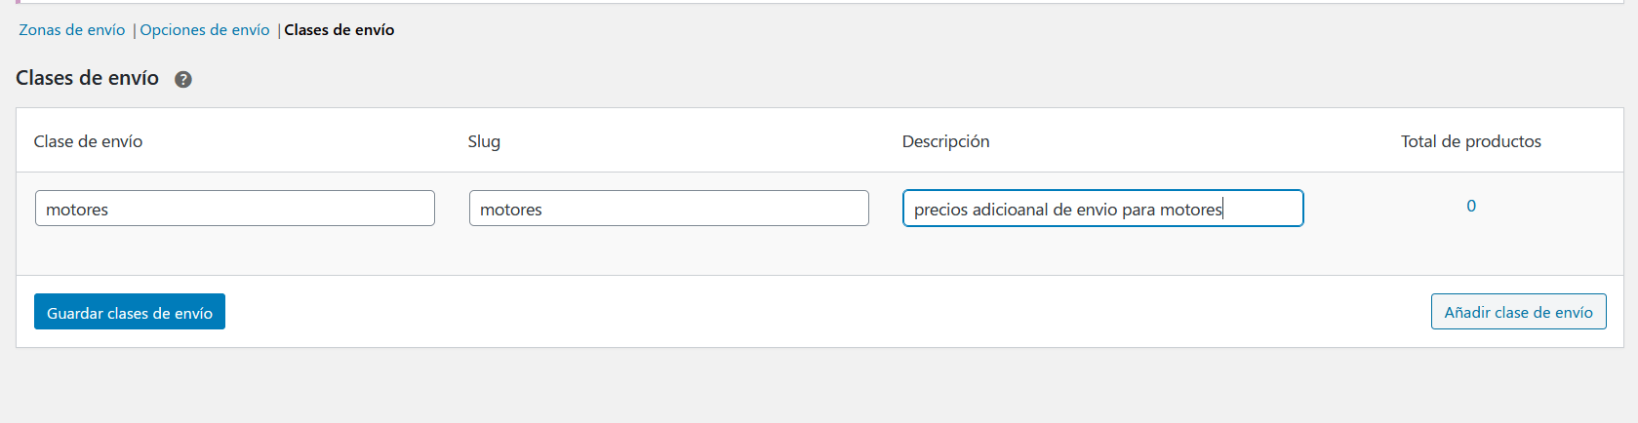Save with Guardar clases de envío button

(130, 312)
